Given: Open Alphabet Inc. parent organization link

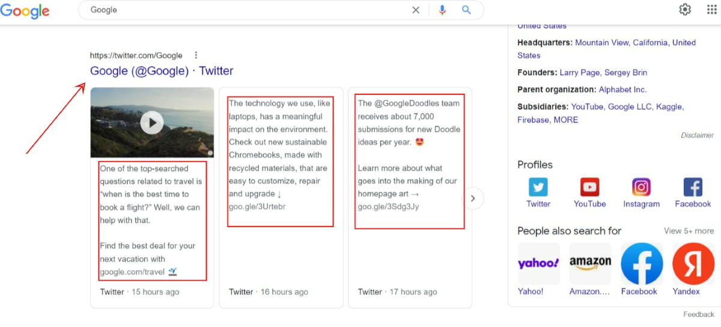Looking at the screenshot, I should (622, 90).
